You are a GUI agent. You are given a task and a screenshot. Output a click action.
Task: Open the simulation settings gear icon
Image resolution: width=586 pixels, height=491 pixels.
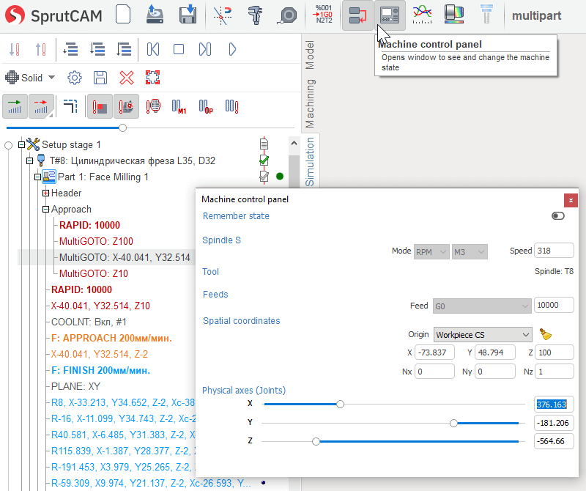[74, 78]
